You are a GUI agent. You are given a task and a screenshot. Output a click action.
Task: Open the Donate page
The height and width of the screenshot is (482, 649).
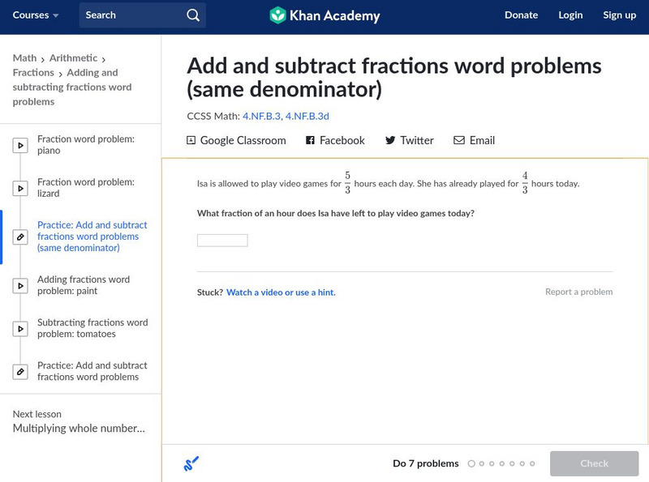521,15
